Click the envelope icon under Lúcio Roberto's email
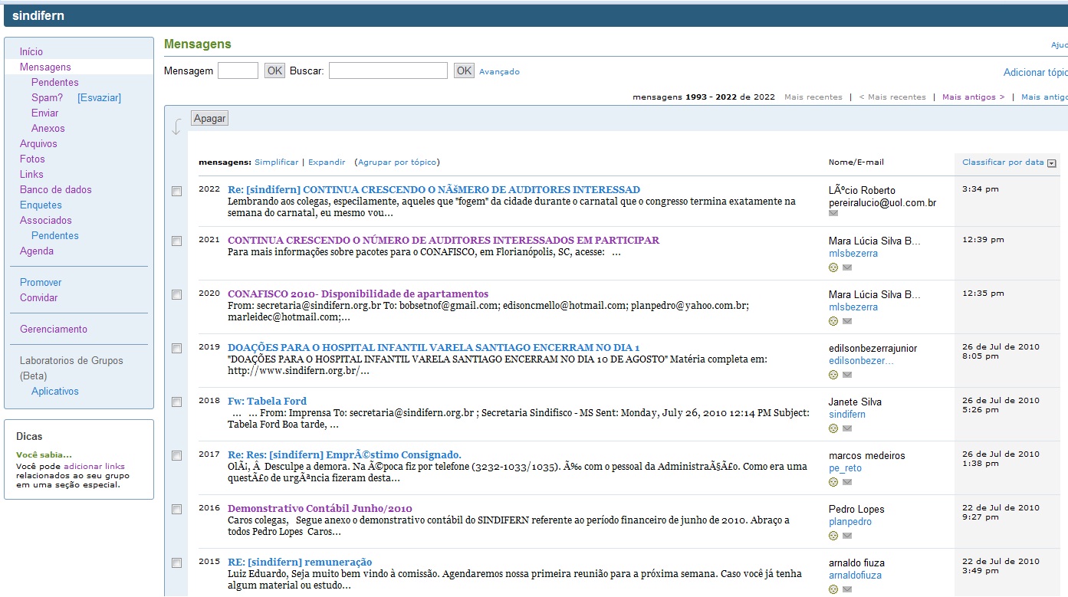This screenshot has width=1068, height=597. coord(833,214)
